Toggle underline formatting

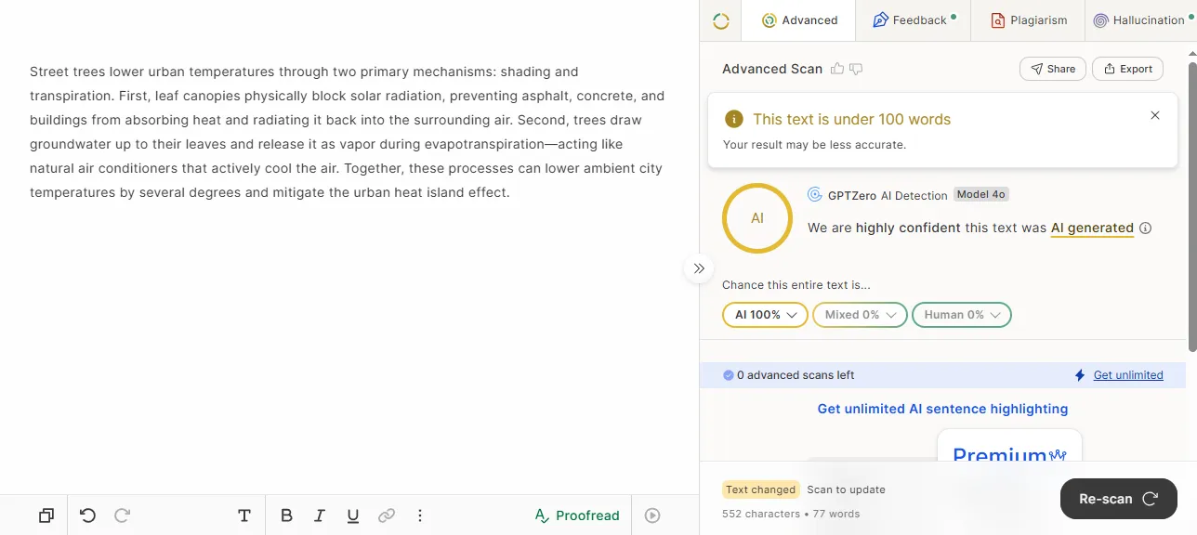pos(353,515)
